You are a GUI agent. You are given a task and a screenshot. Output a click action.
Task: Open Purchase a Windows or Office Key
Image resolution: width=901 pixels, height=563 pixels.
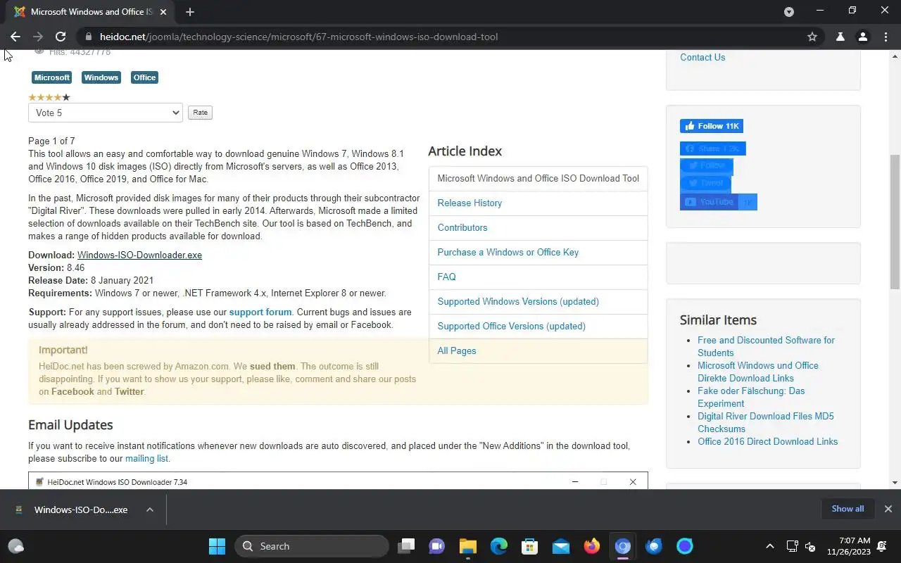(508, 253)
